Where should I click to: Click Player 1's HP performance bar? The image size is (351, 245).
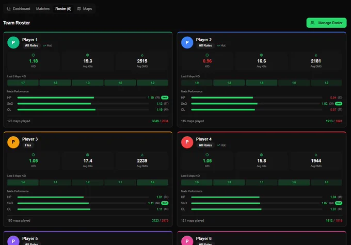(82, 97)
